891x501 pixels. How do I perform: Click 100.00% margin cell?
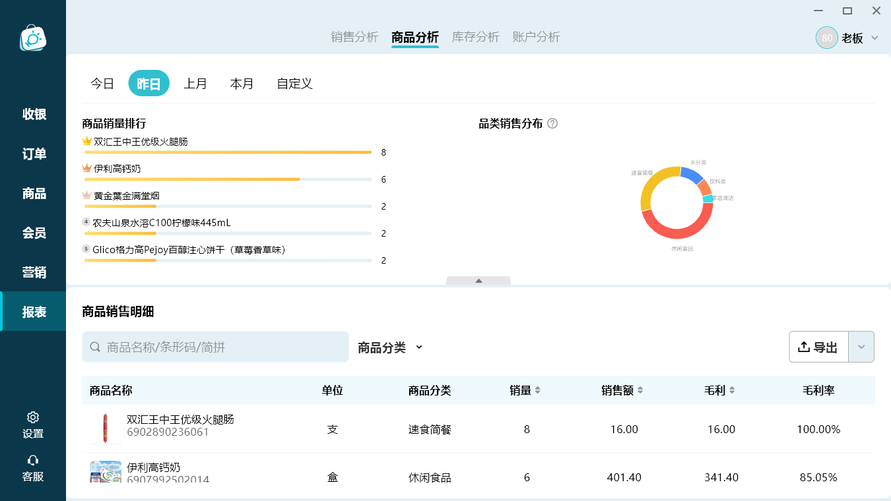[818, 429]
